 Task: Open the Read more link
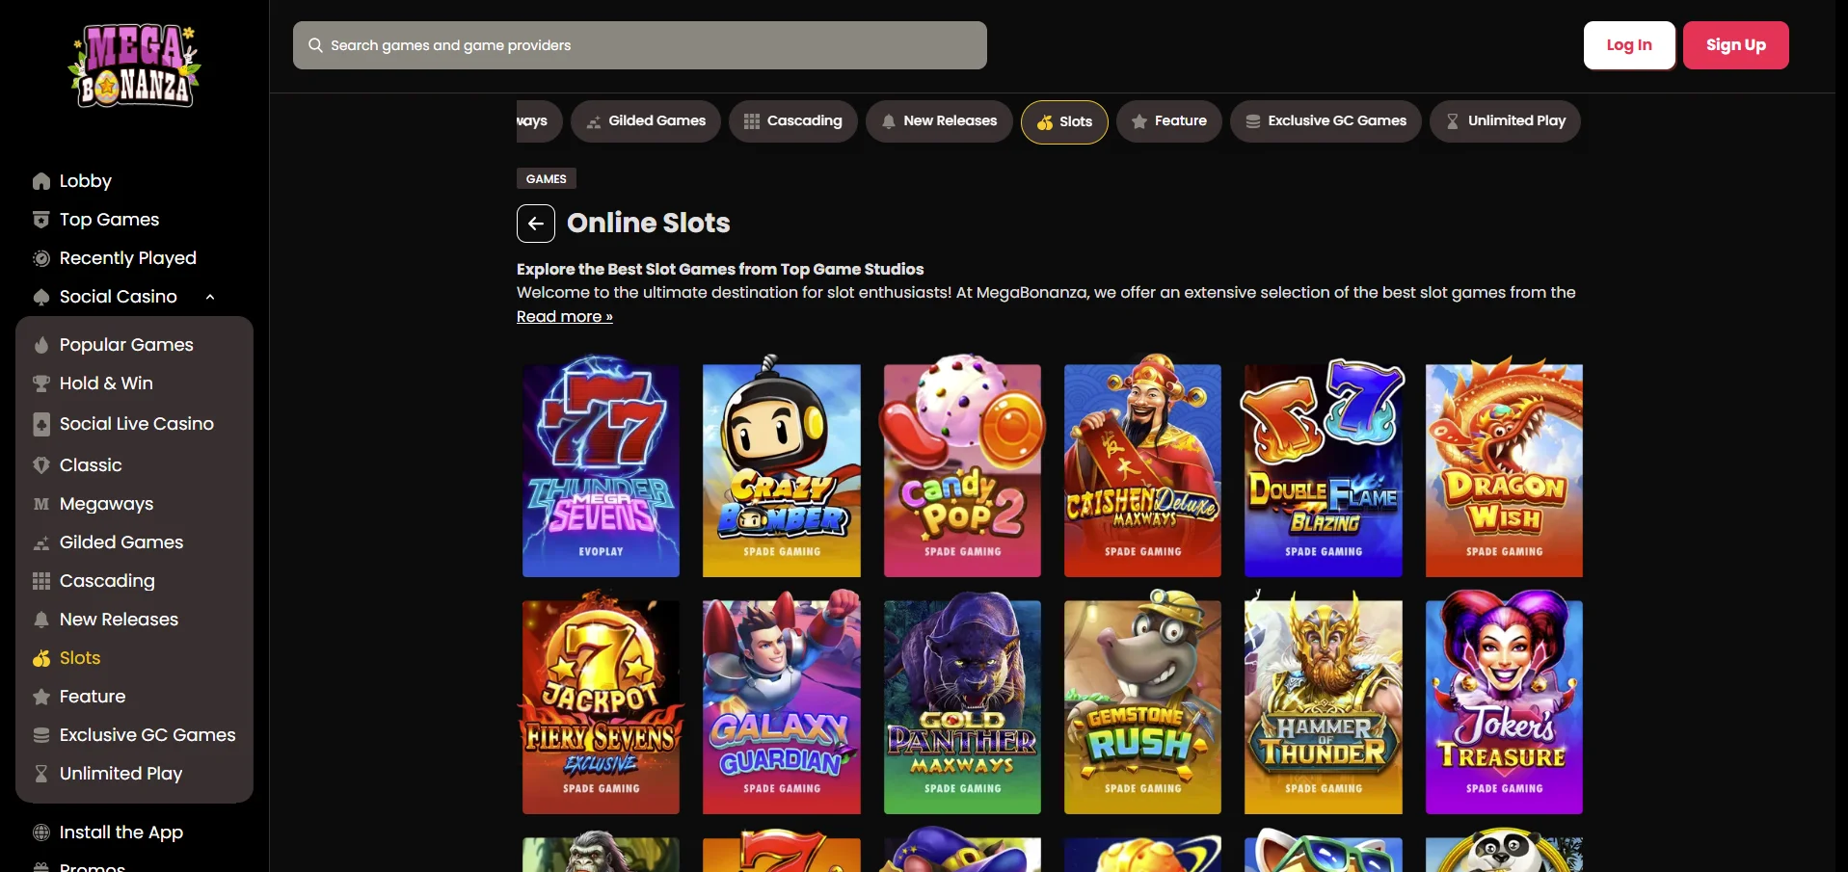tap(565, 317)
